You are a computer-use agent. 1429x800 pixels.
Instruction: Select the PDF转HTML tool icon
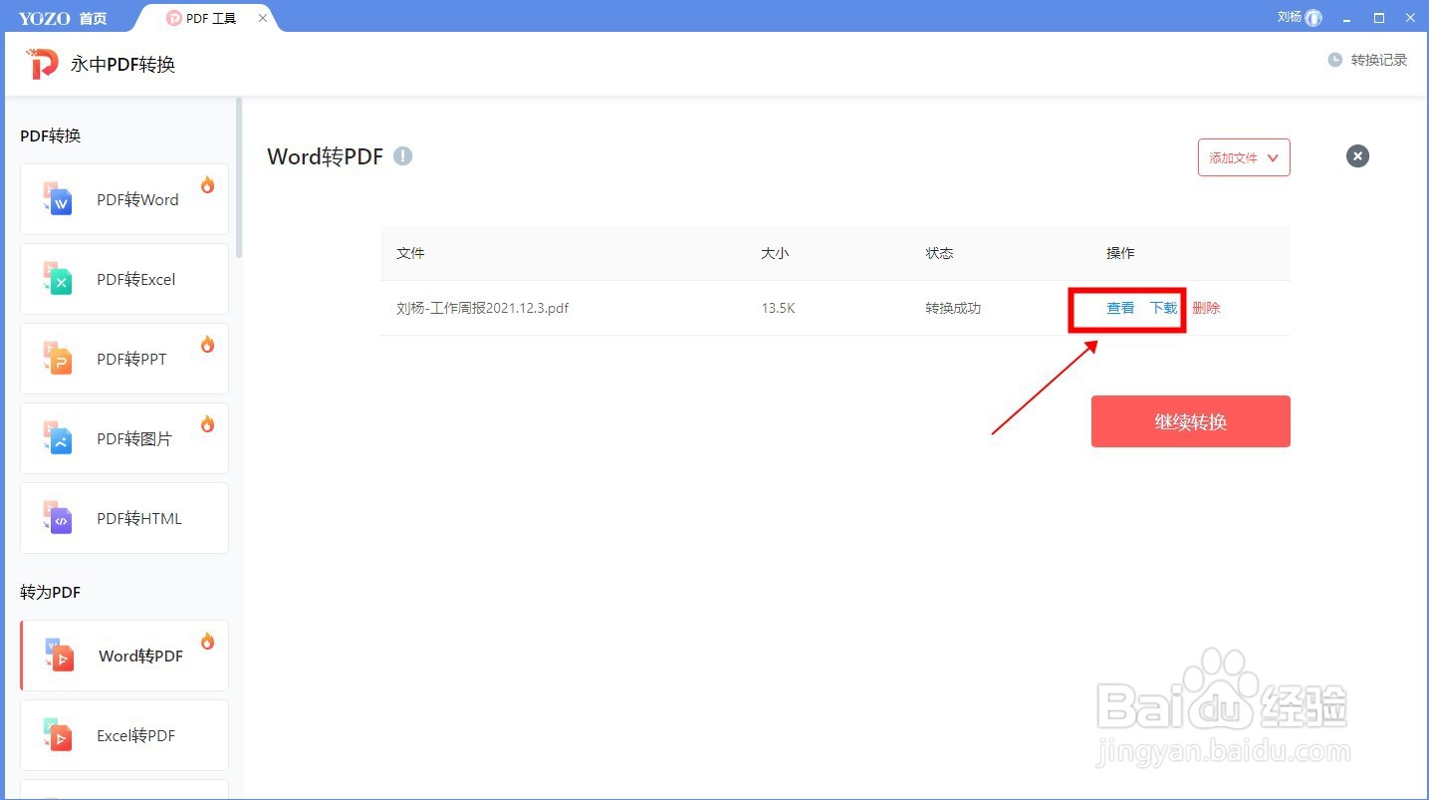point(57,518)
